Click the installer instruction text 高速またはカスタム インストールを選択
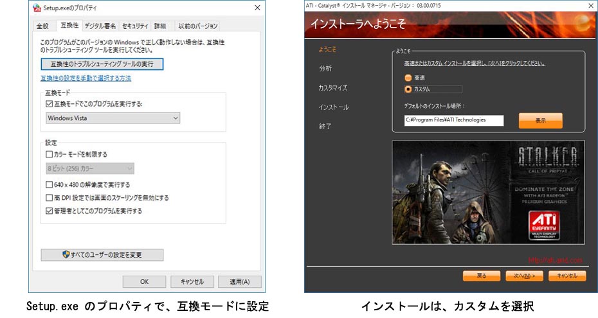 point(475,63)
